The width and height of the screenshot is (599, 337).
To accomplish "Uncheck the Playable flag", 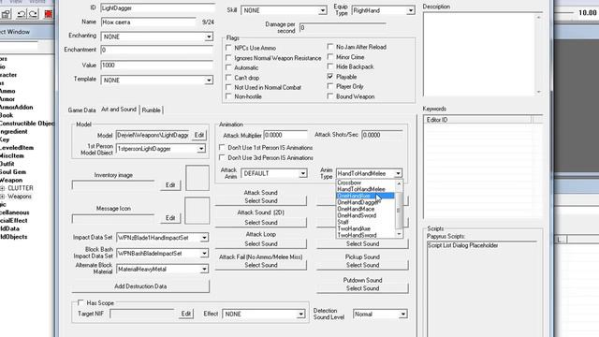I will click(x=330, y=77).
